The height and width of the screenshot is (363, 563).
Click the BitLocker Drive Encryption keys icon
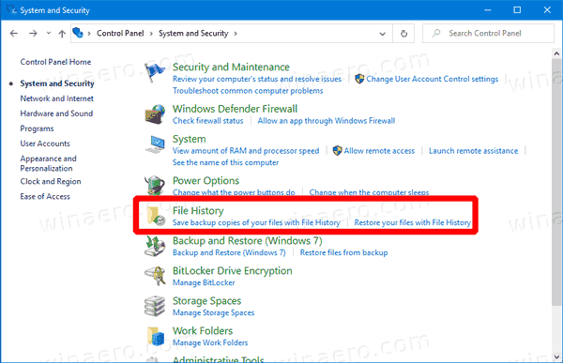click(x=155, y=276)
